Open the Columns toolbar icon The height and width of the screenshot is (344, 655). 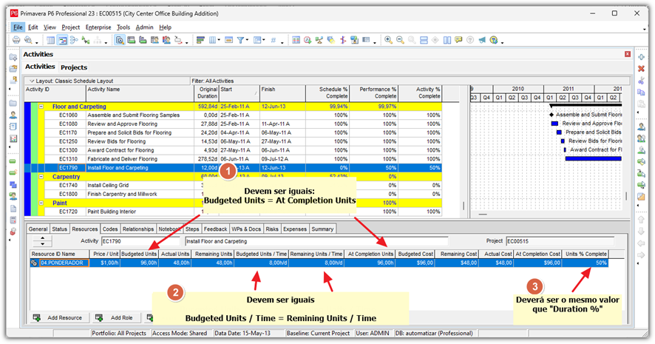click(213, 40)
